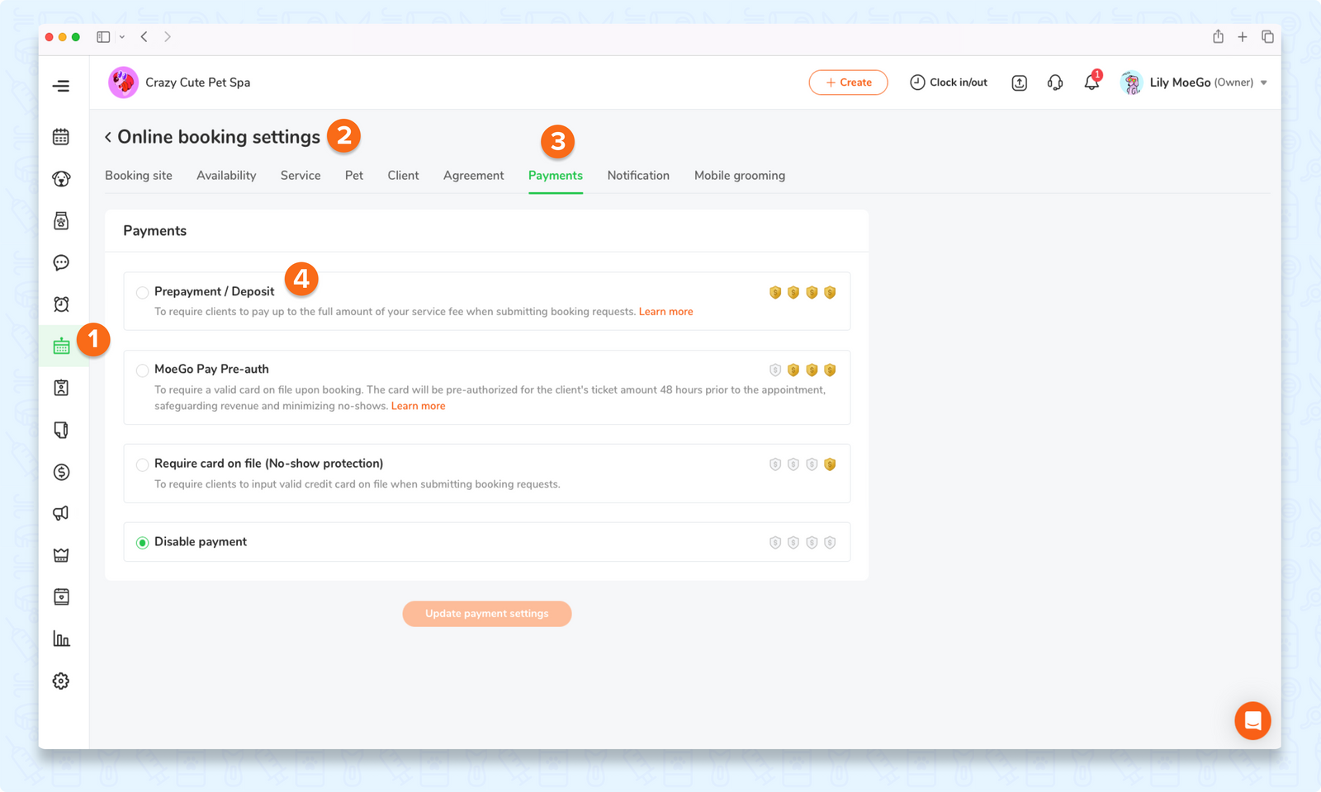Open reports using the bar chart icon

click(x=61, y=638)
